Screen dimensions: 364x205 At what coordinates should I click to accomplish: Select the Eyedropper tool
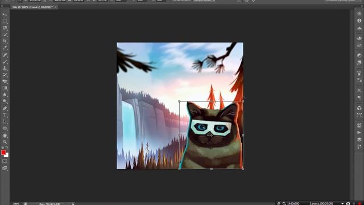tap(5, 48)
